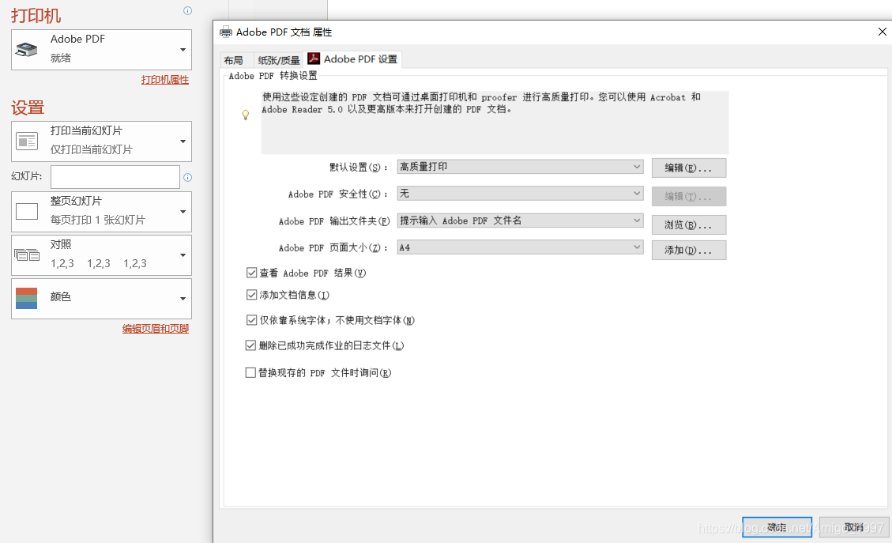Click the 颜色 color mode swatch icon
Image resolution: width=892 pixels, height=543 pixels.
point(27,298)
